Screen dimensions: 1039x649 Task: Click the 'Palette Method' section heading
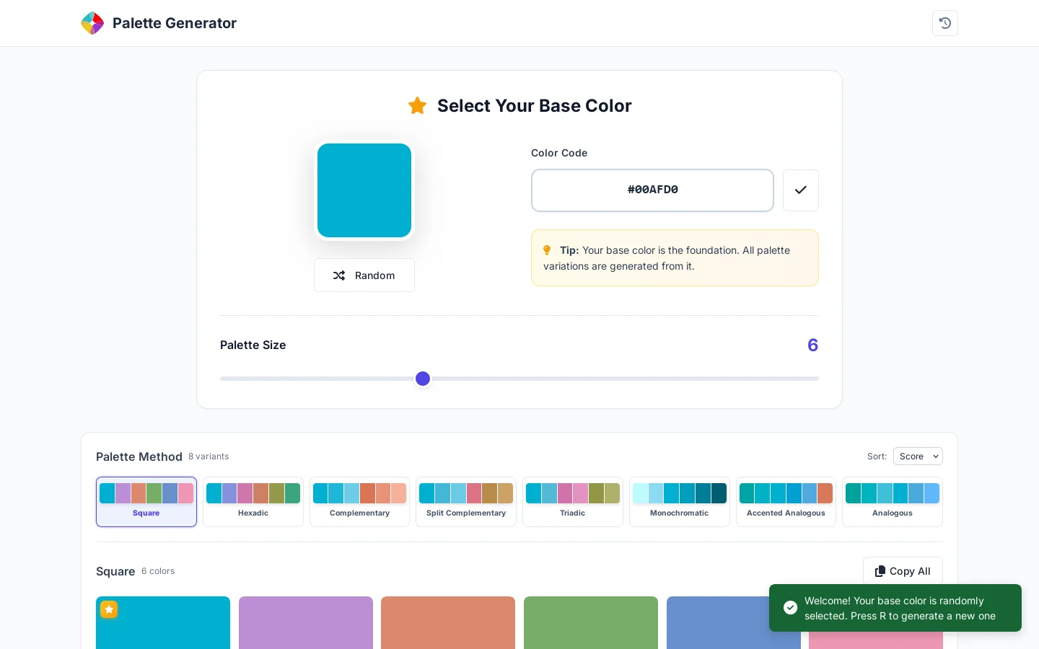[x=139, y=456]
